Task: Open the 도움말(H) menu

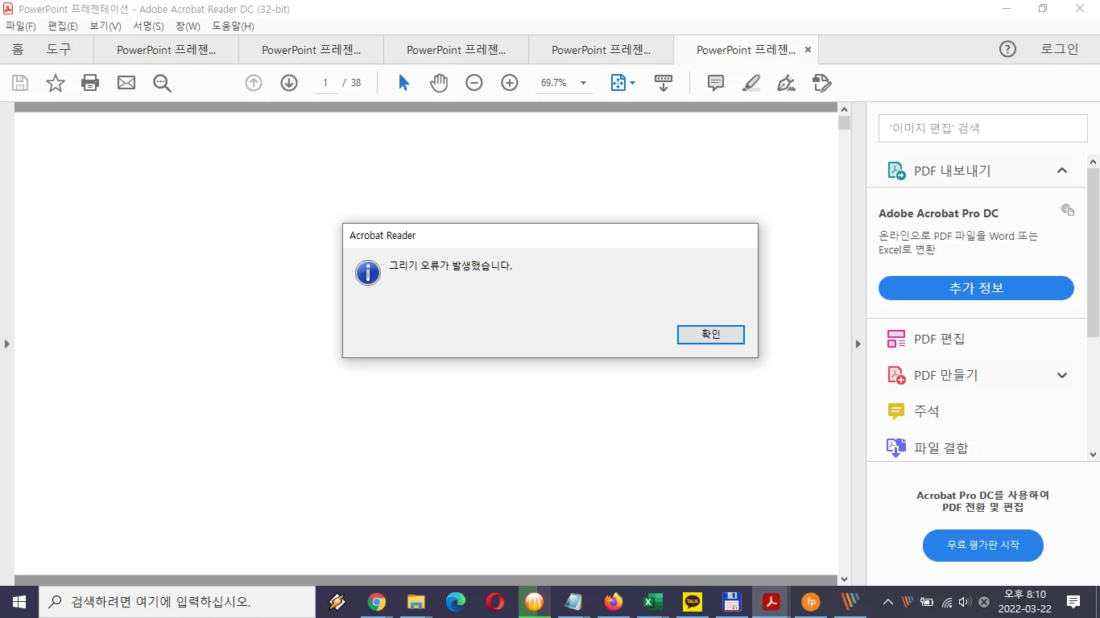Action: tap(233, 27)
